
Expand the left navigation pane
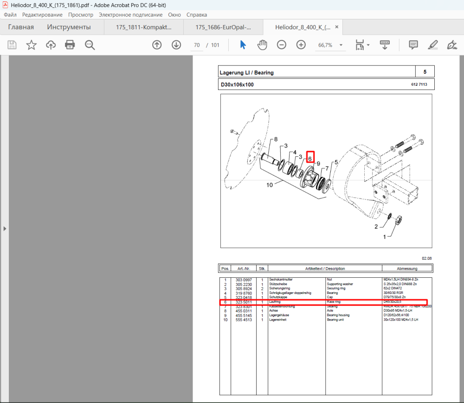click(x=5, y=229)
